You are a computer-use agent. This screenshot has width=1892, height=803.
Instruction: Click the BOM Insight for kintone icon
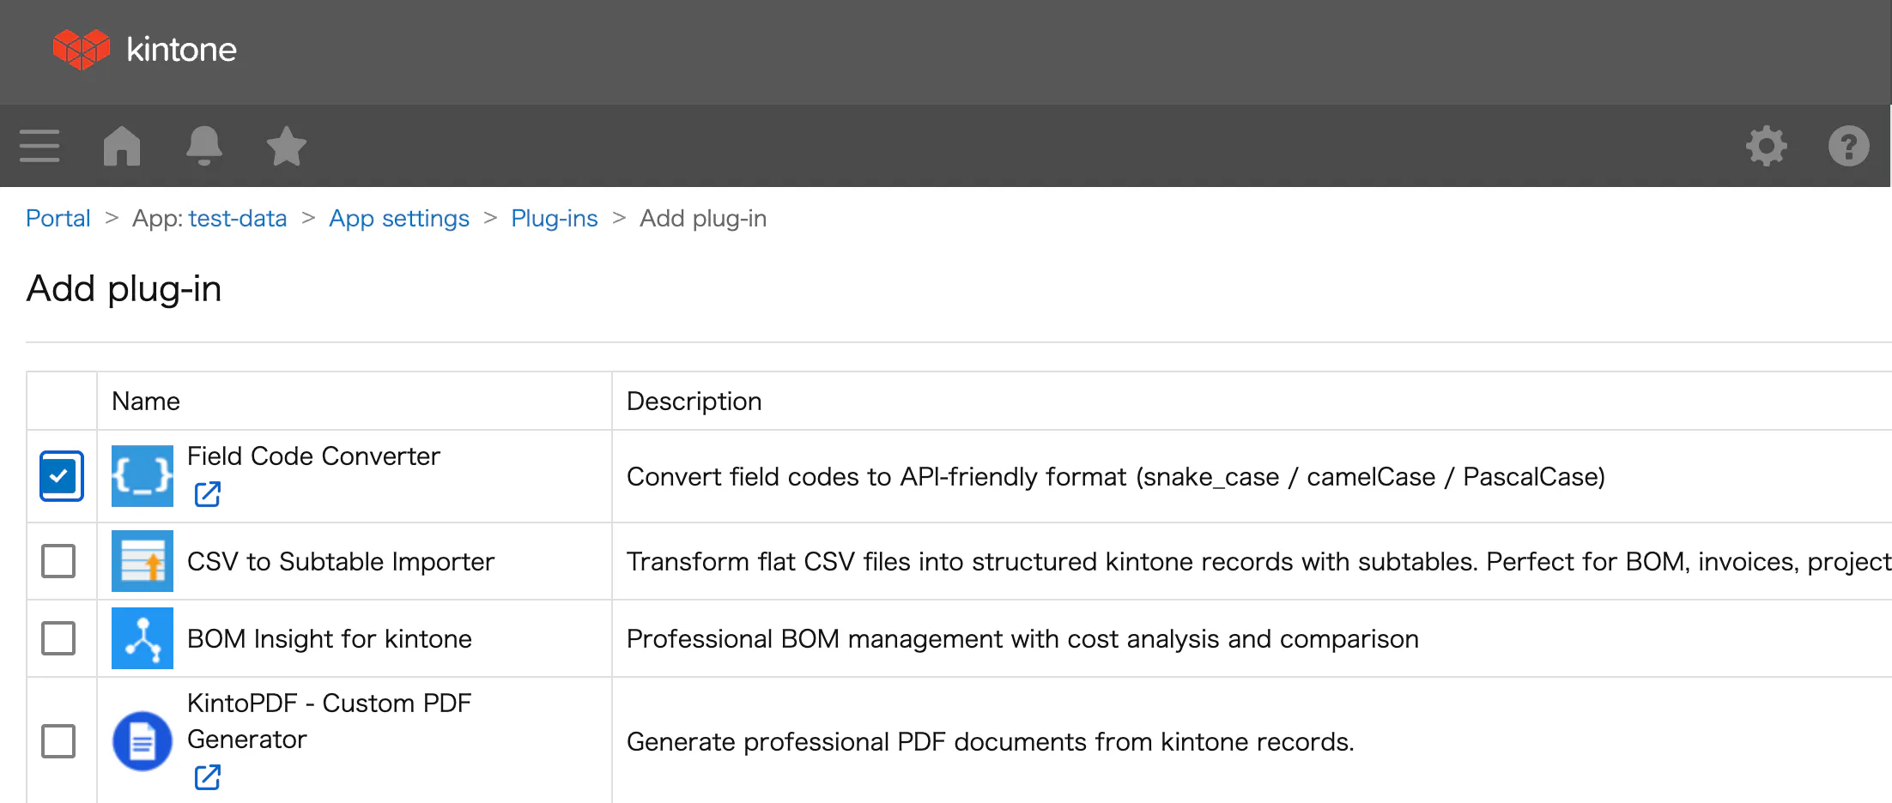coord(143,638)
